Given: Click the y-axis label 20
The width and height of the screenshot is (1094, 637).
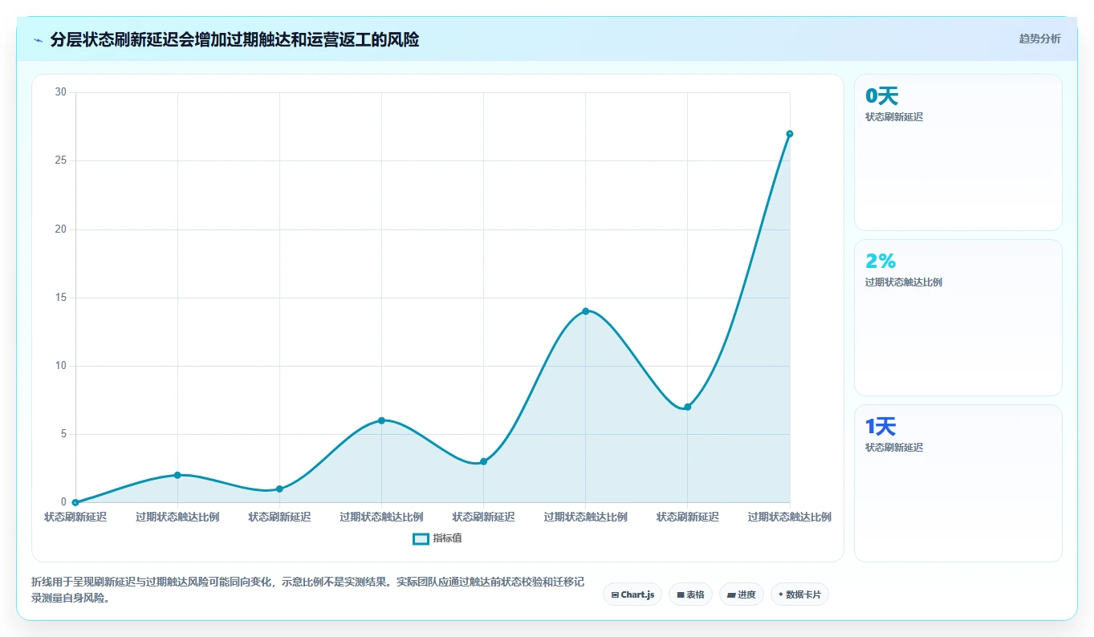Looking at the screenshot, I should pos(61,229).
